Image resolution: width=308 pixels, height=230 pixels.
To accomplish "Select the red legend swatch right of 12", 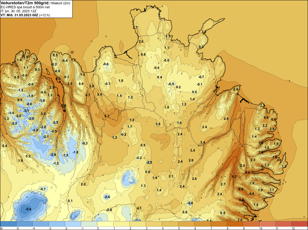I will (300, 224).
